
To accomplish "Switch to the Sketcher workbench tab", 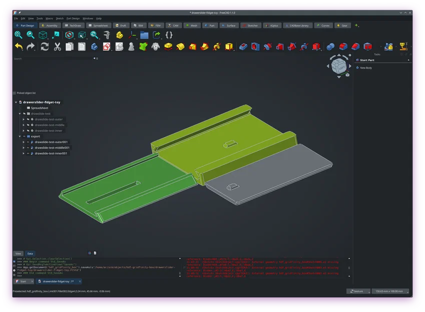I will pos(250,25).
